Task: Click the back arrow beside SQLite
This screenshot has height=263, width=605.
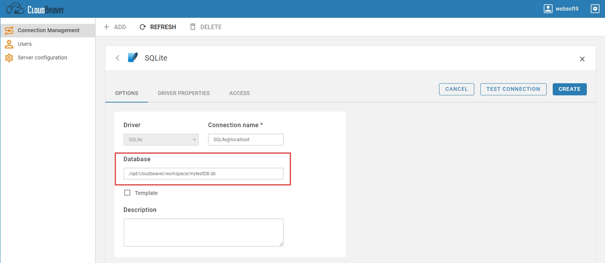Action: pos(117,58)
